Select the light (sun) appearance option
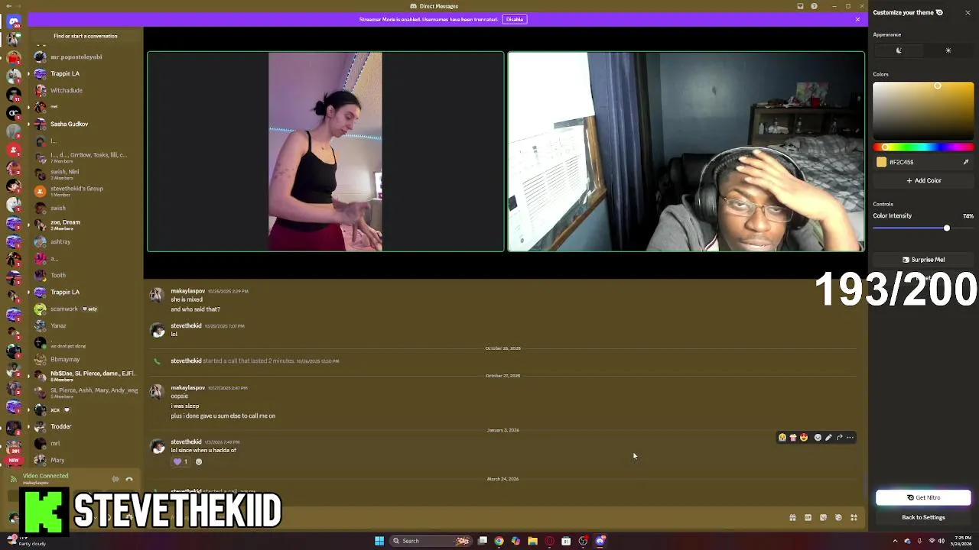This screenshot has height=550, width=979. point(948,50)
